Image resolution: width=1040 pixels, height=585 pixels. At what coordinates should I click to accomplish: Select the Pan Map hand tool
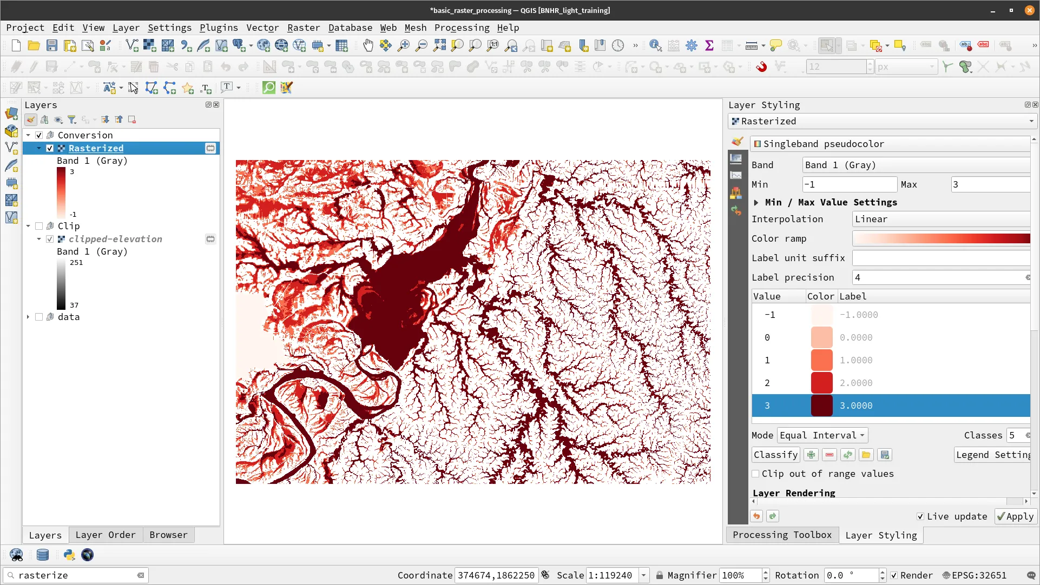368,46
